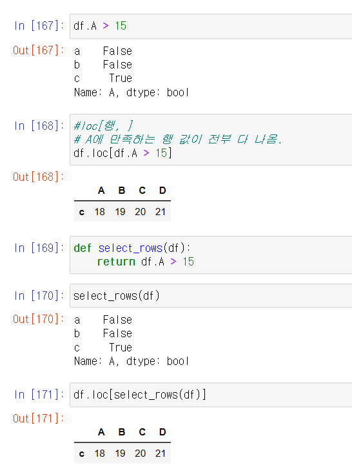This screenshot has height=469, width=352.
Task: Click the True value in Out[170]
Action: pos(121,348)
